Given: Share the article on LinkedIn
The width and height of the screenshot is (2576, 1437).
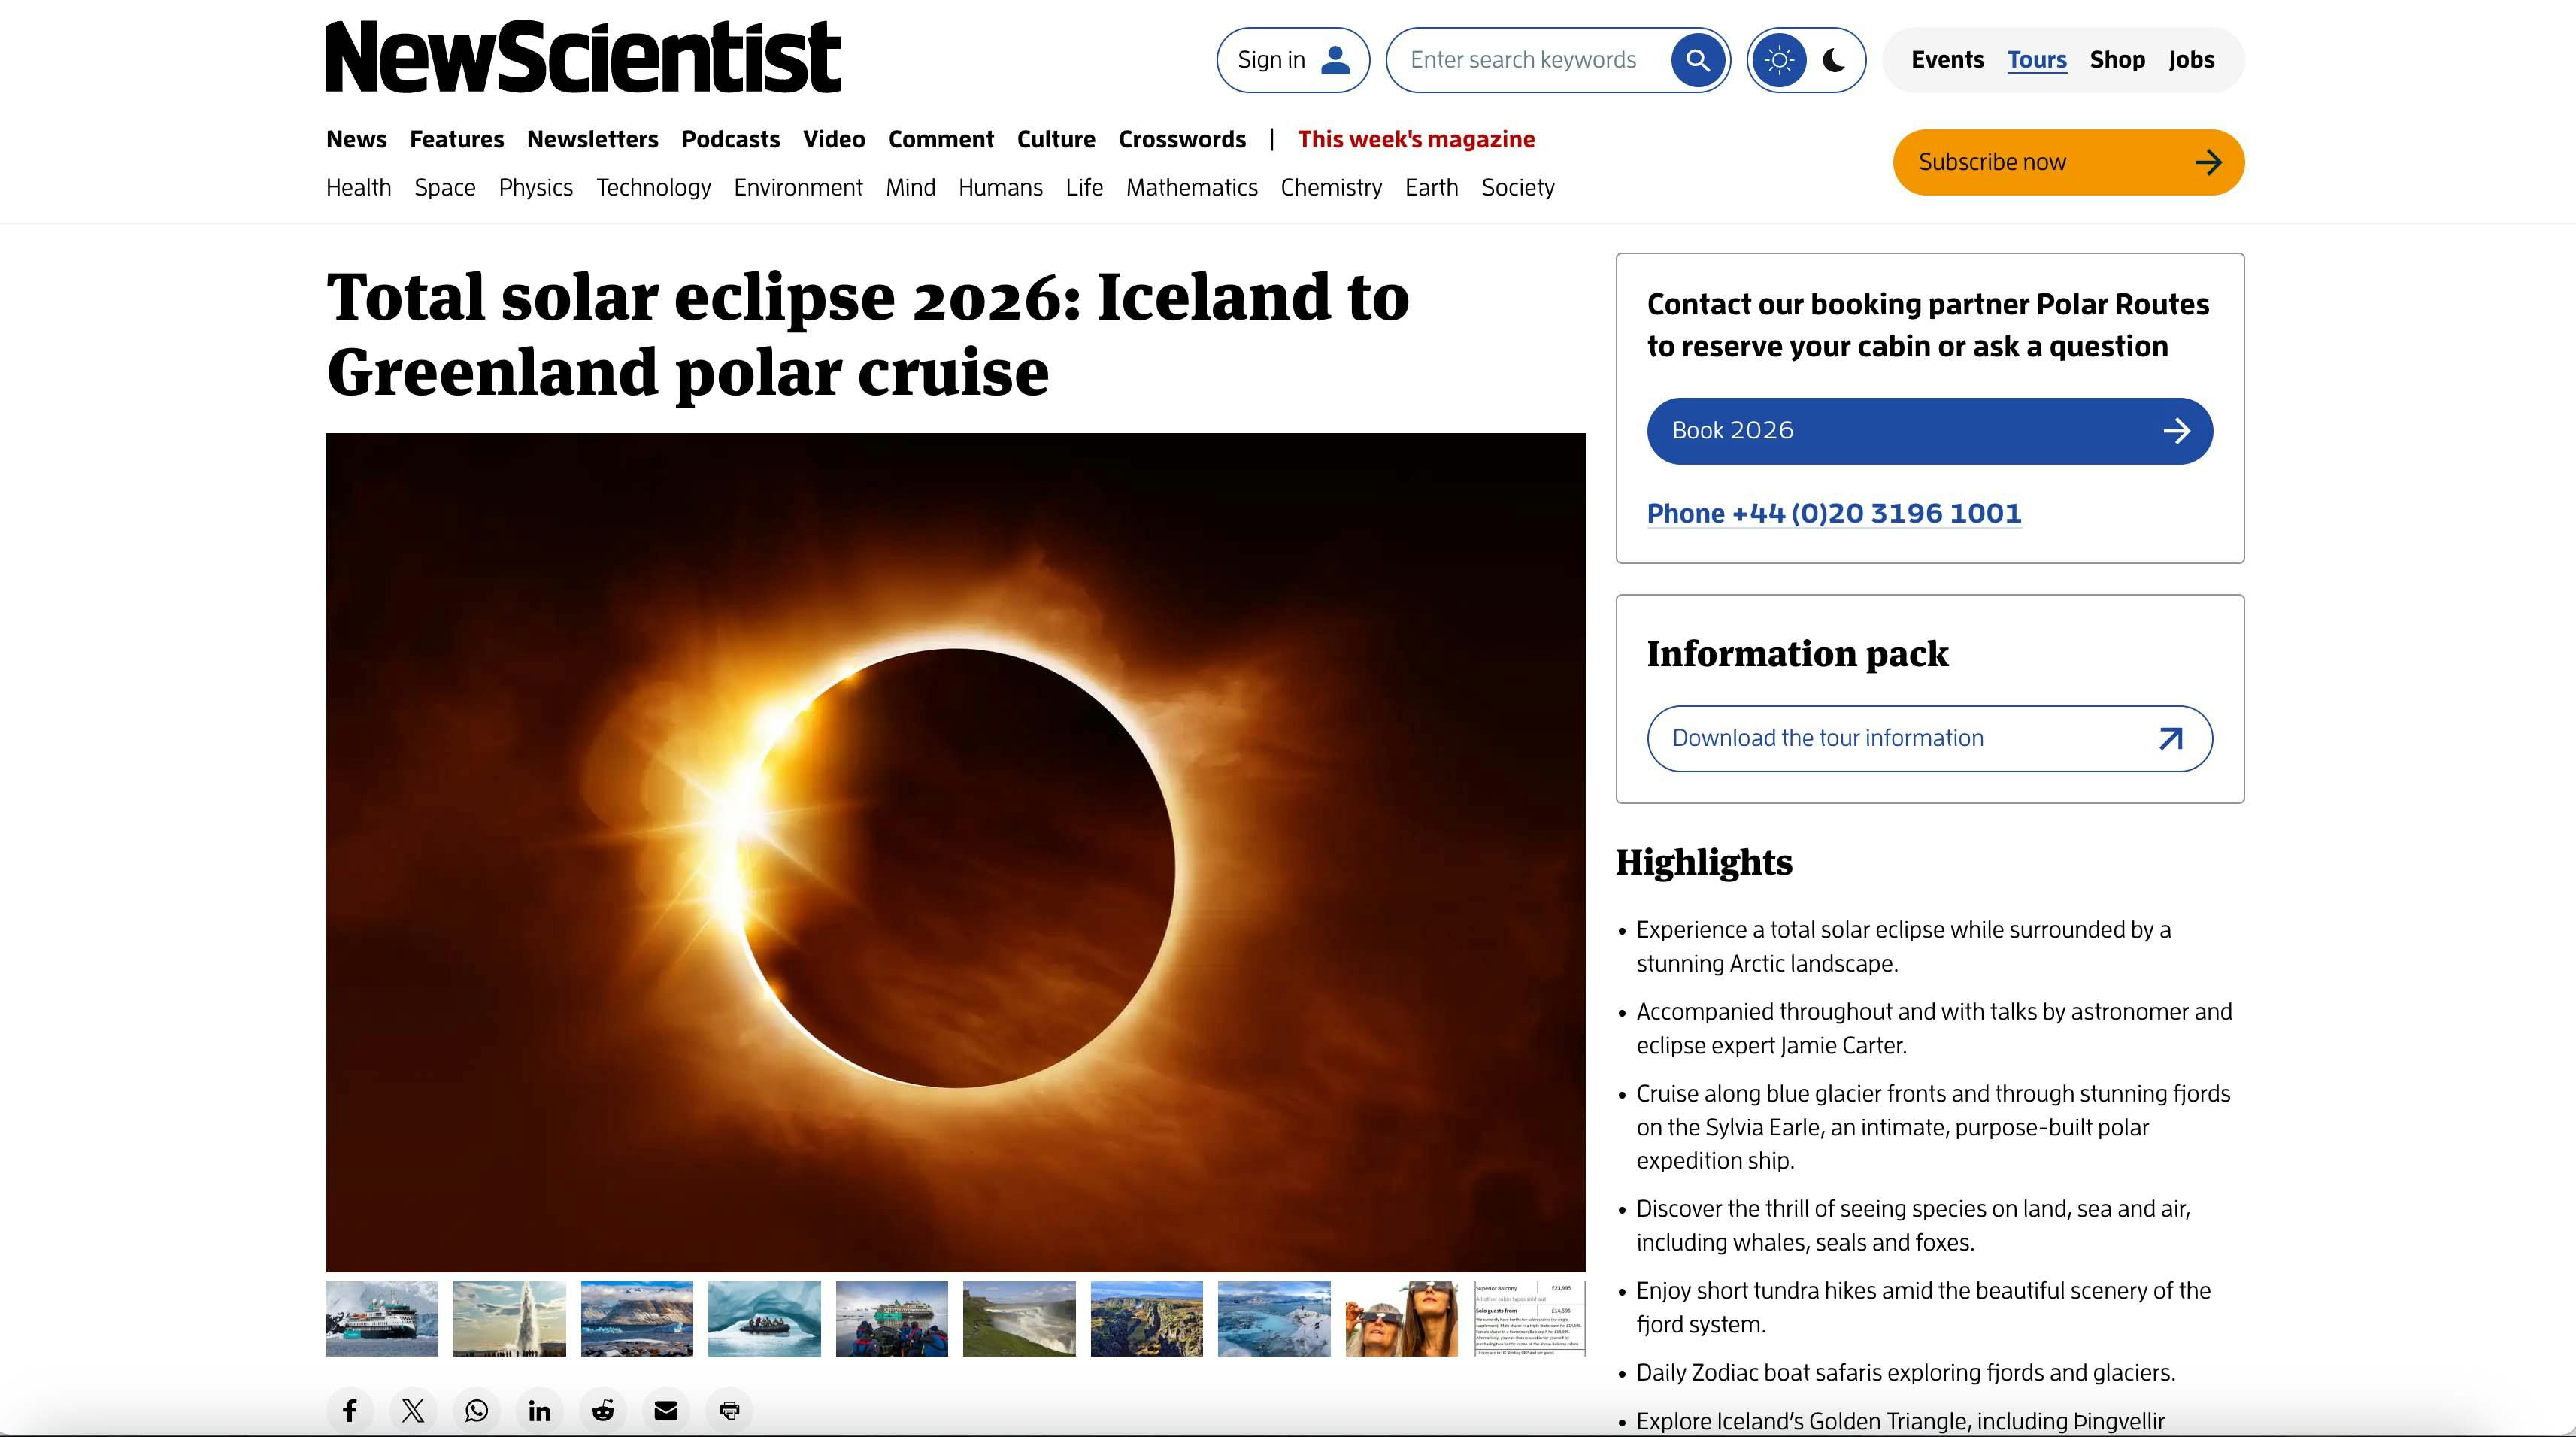Looking at the screenshot, I should tap(539, 1410).
